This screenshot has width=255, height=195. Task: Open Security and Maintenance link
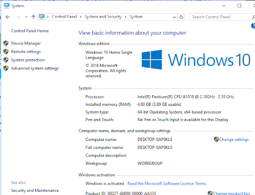tap(35, 191)
